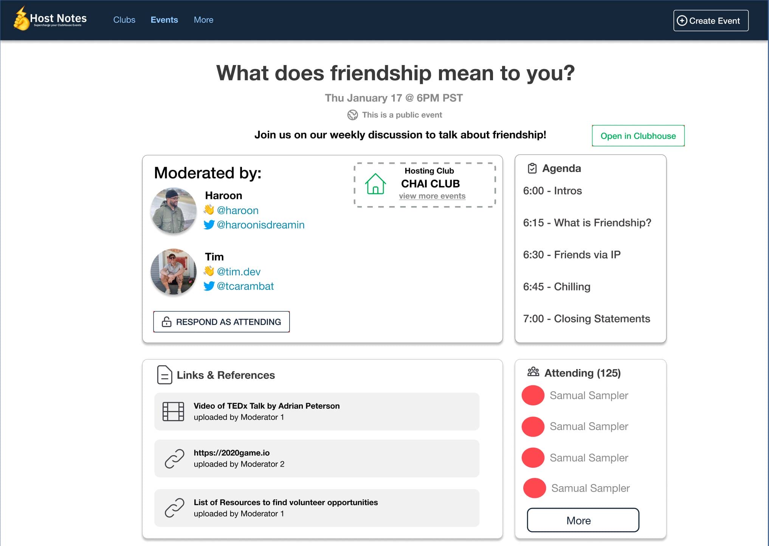Open the Clubs nav item
The image size is (769, 546).
pyautogui.click(x=124, y=20)
